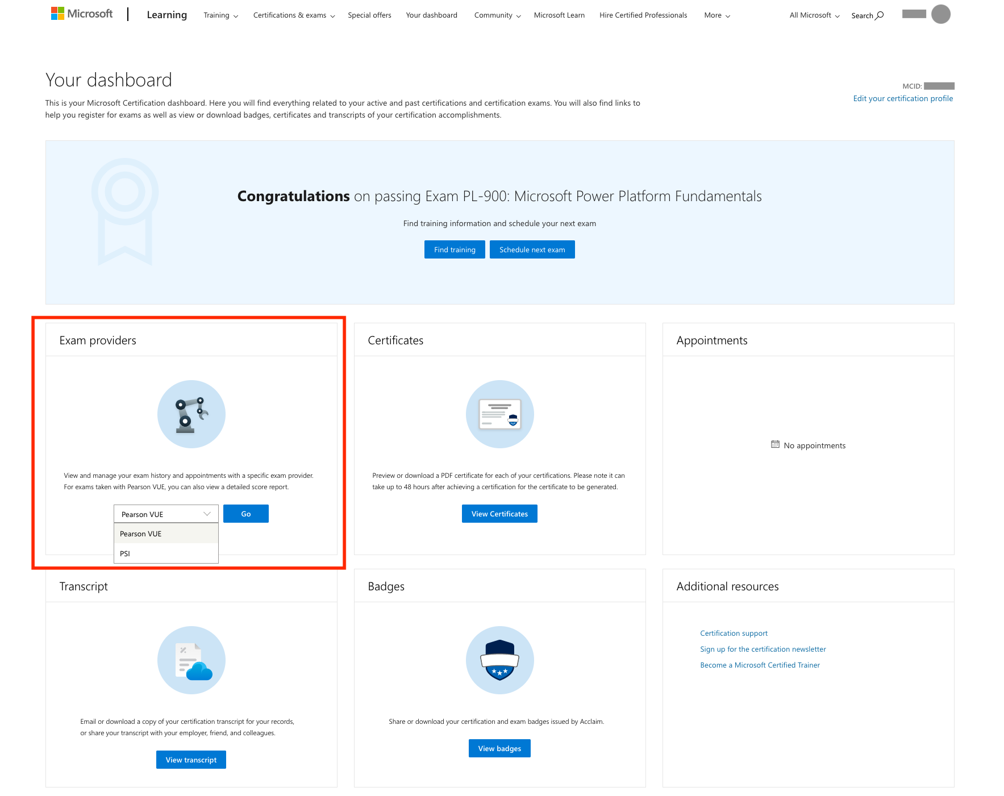Click the No appointments text
The width and height of the screenshot is (1004, 796).
(815, 445)
